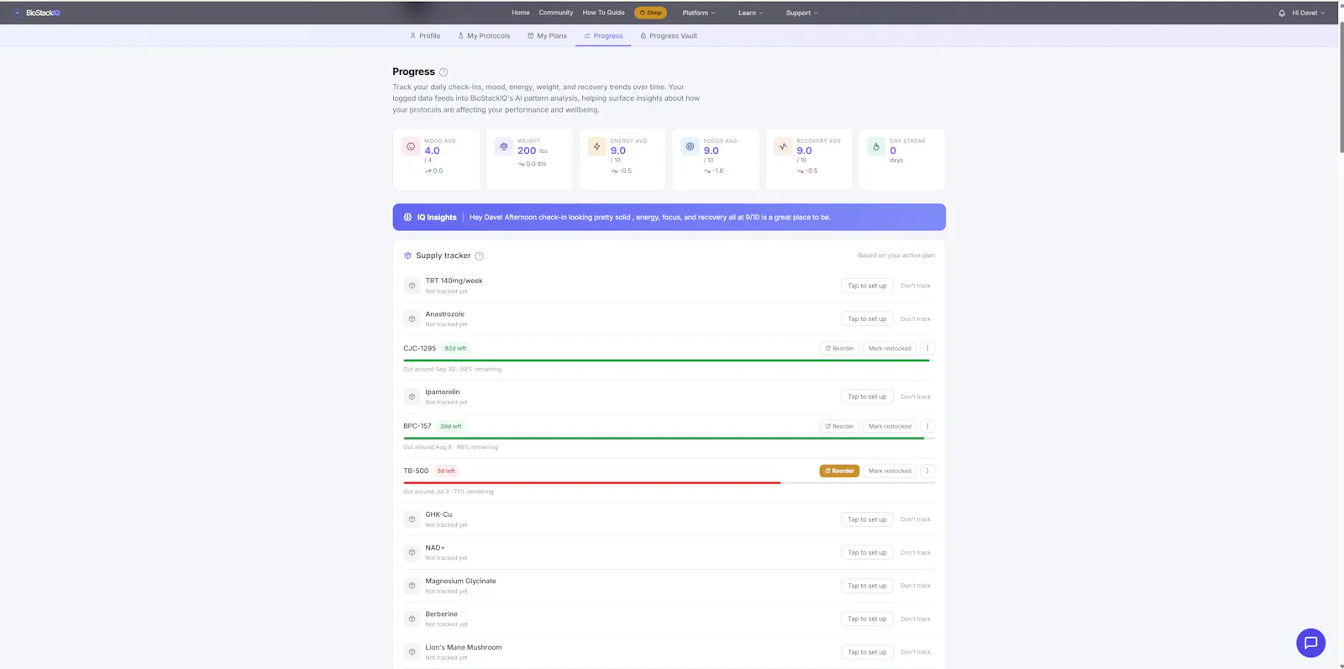Expand the Platform dropdown menu

pyautogui.click(x=699, y=13)
